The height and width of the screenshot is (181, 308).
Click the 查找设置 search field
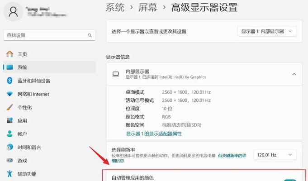pyautogui.click(x=49, y=35)
